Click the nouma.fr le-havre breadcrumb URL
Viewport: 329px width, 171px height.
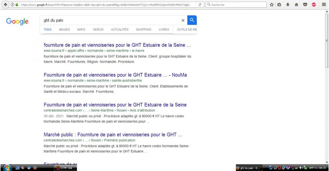click(94, 51)
